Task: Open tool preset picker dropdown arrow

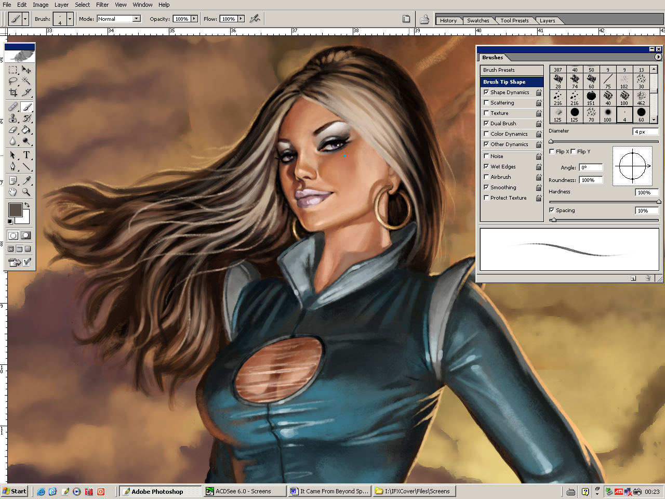Action: click(25, 19)
